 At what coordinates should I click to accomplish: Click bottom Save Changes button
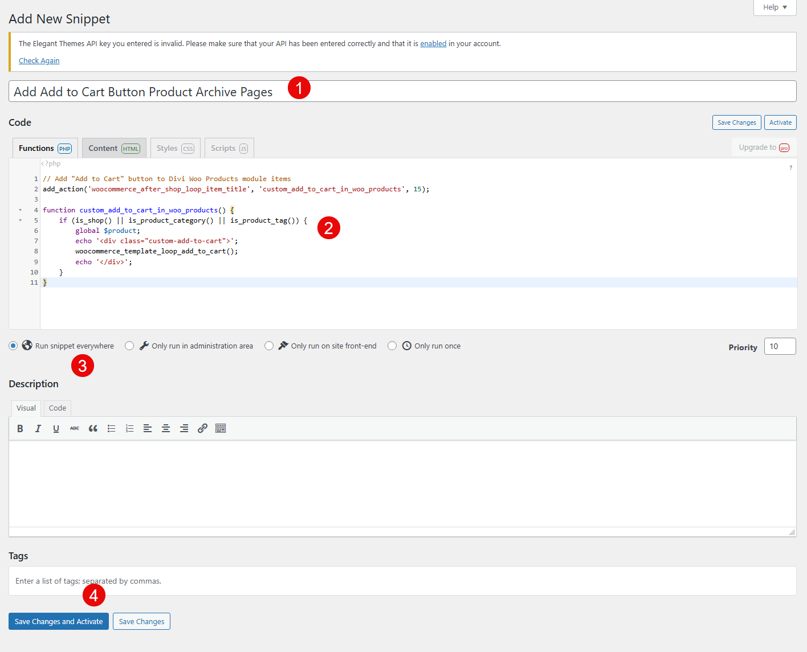point(141,621)
